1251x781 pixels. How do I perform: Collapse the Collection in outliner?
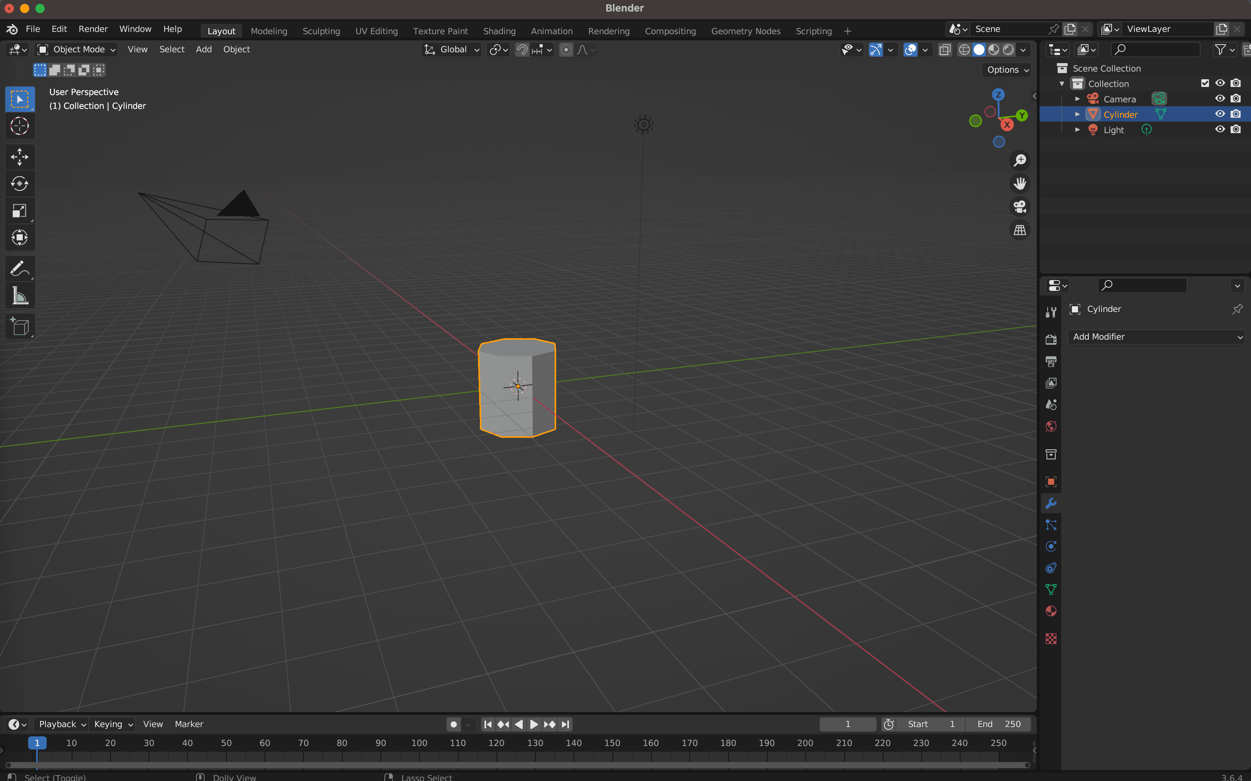tap(1062, 84)
